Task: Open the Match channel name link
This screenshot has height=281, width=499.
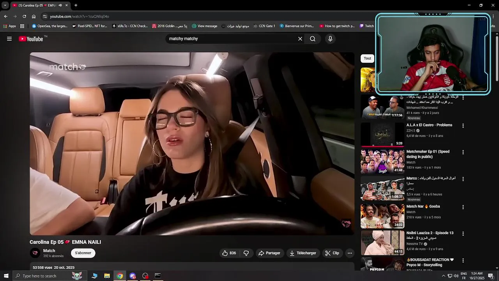Action: point(49,251)
